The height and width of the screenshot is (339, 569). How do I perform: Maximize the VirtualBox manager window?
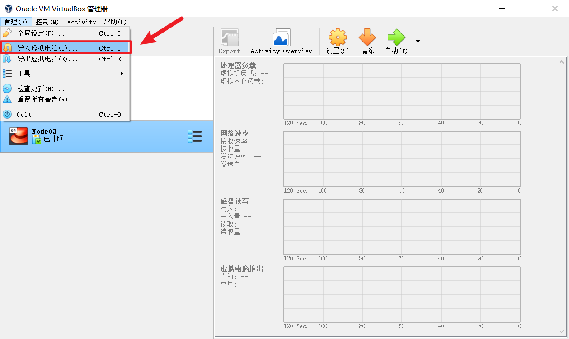click(528, 9)
